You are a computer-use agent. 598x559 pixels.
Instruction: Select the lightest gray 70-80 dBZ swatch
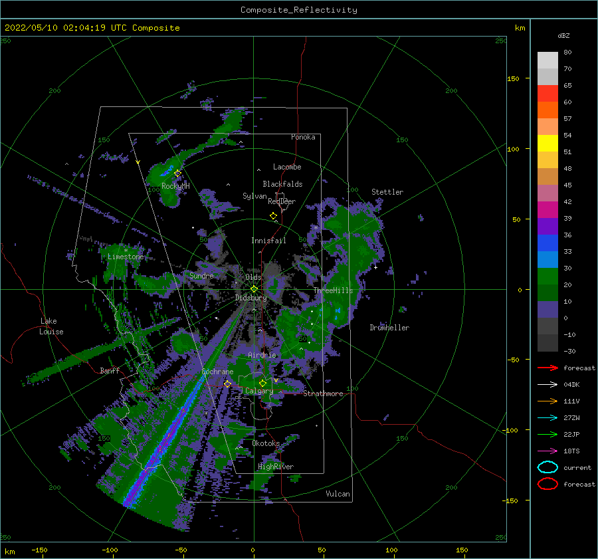click(548, 60)
